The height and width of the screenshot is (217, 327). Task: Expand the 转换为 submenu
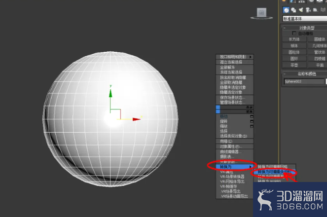pyautogui.click(x=235, y=167)
